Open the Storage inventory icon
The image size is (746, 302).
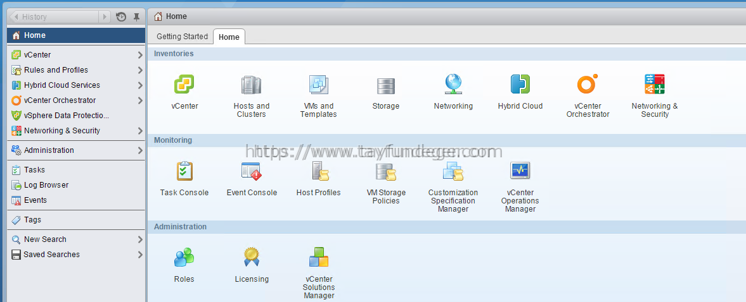(385, 86)
